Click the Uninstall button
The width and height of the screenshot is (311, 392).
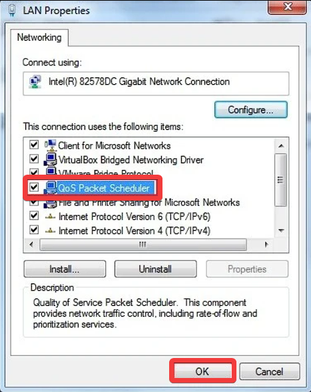point(155,269)
